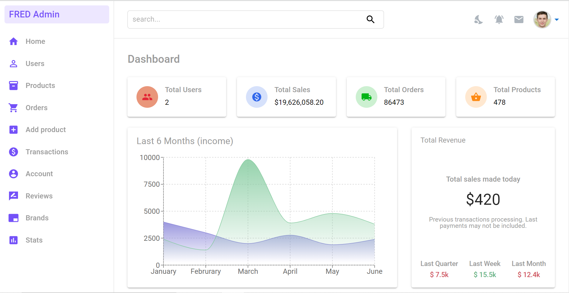This screenshot has width=569, height=293.
Task: Click the Total Products basket icon
Action: 476,97
